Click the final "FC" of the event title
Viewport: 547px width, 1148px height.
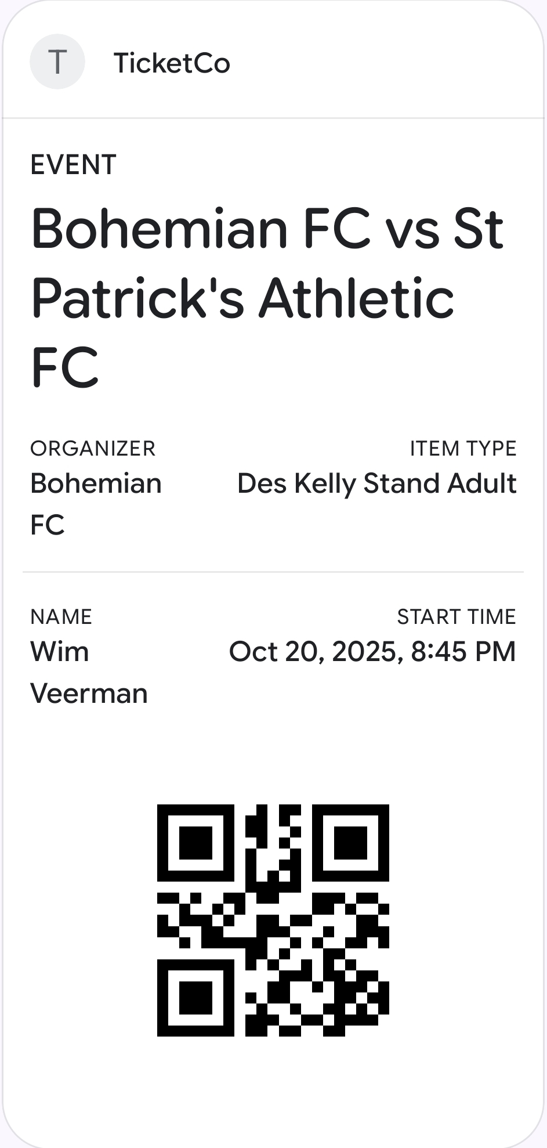click(64, 367)
